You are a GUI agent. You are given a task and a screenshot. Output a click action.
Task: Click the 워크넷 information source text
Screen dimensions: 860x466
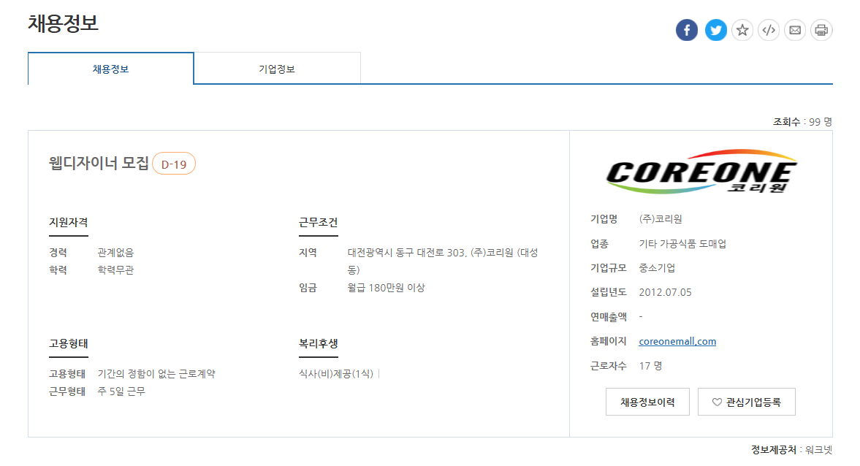click(818, 450)
